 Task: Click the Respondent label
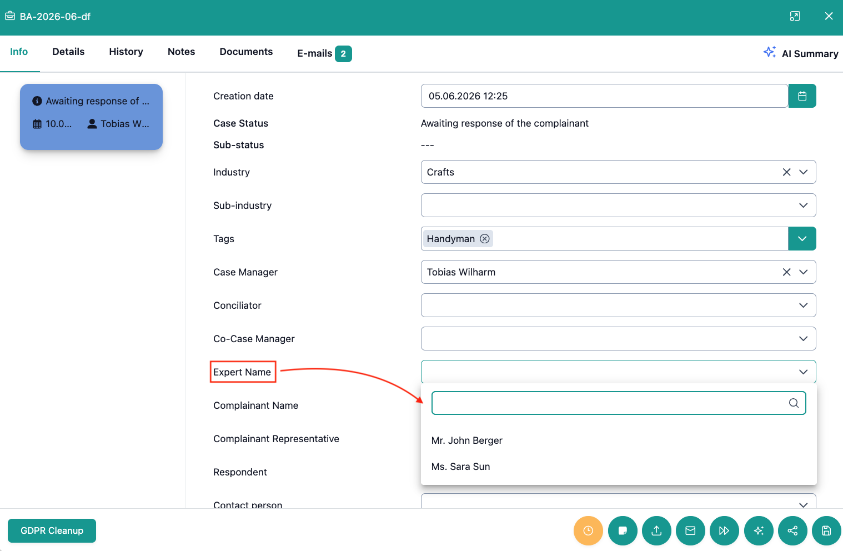240,472
